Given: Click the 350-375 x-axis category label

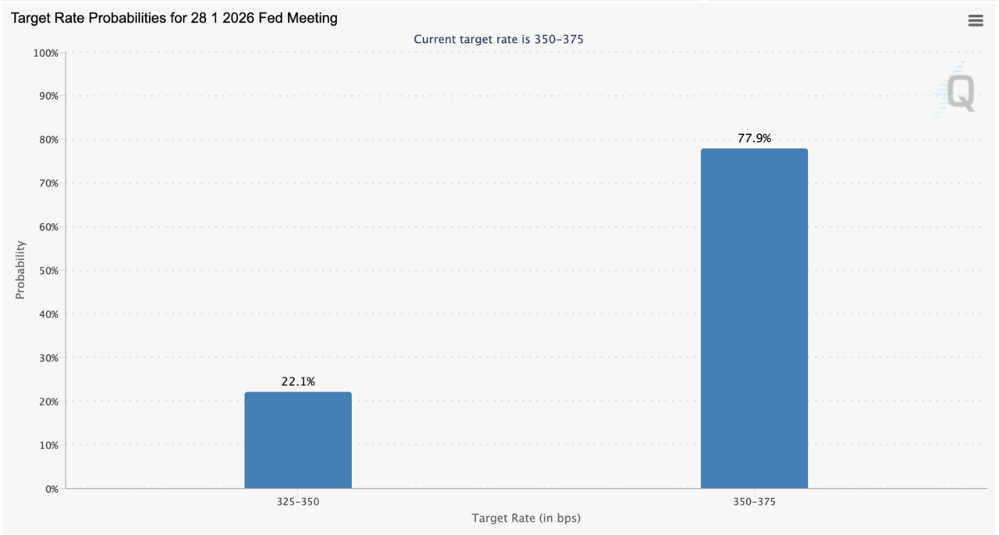Looking at the screenshot, I should [x=754, y=502].
